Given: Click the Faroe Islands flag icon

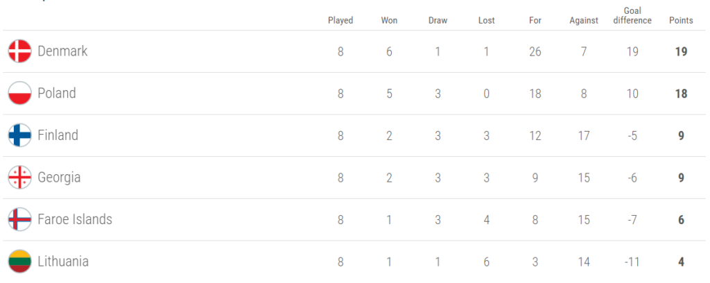Looking at the screenshot, I should tap(19, 220).
